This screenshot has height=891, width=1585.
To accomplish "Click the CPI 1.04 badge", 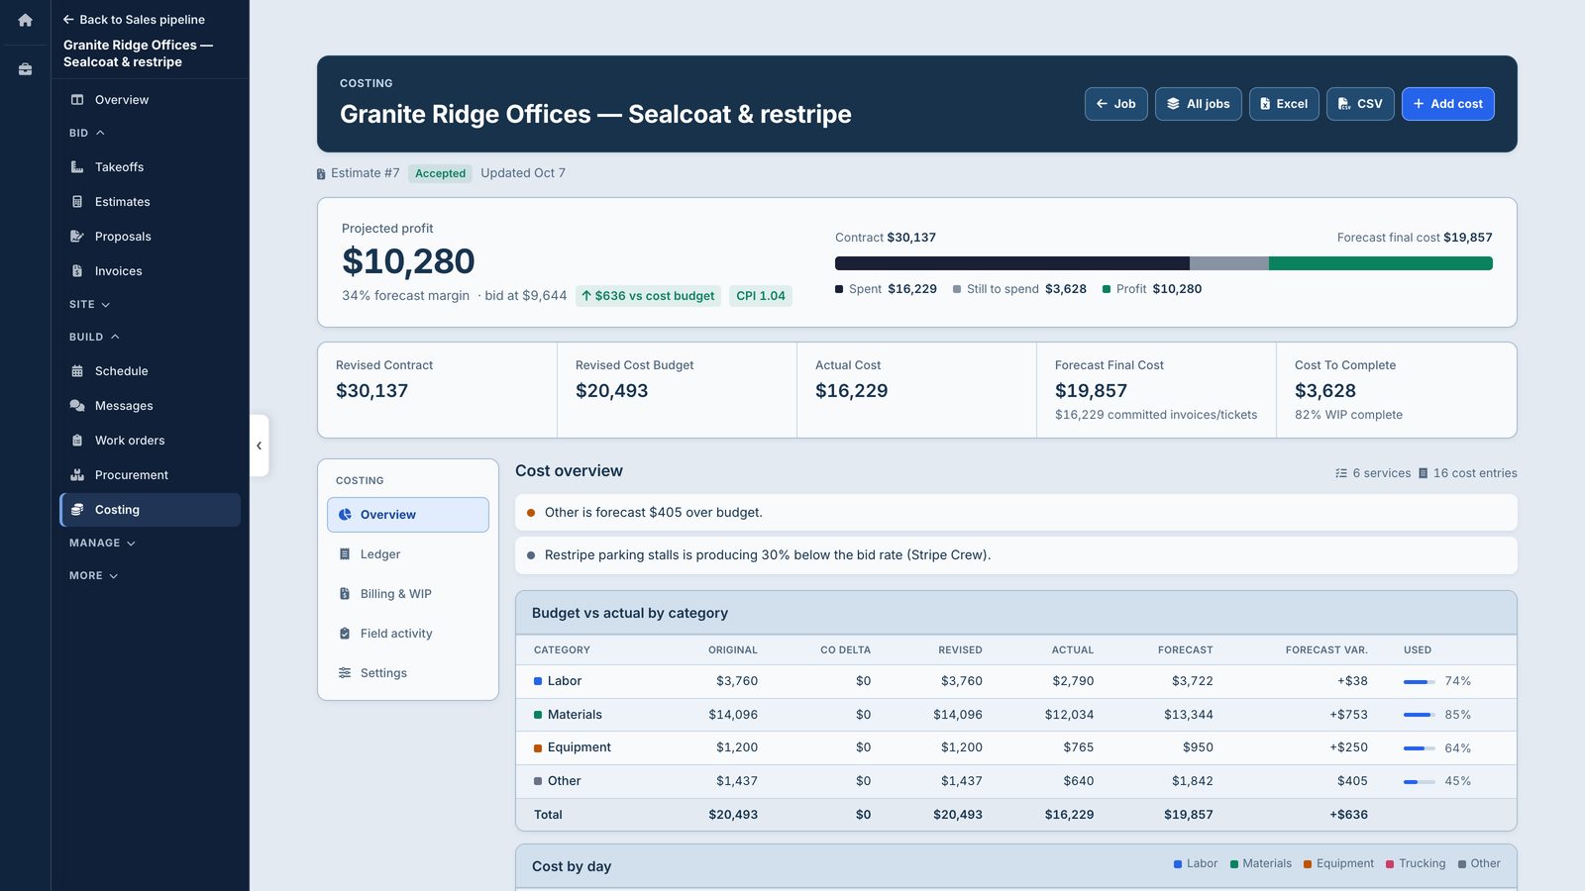I will 761,296.
